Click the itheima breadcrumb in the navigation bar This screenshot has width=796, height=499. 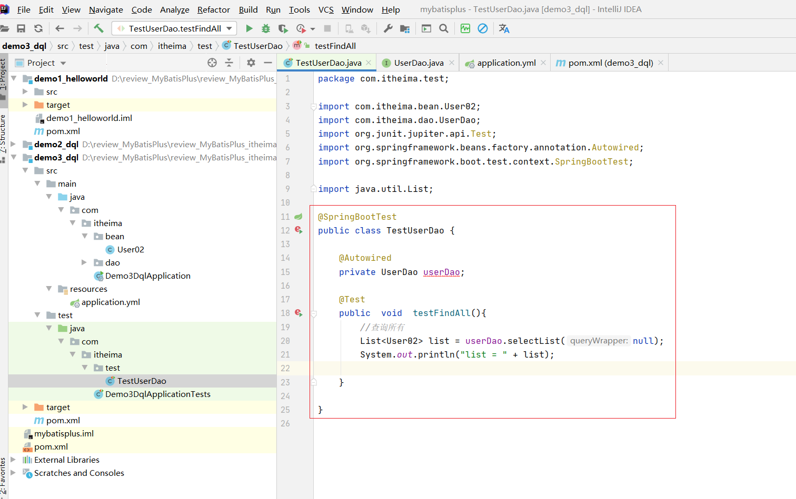172,46
